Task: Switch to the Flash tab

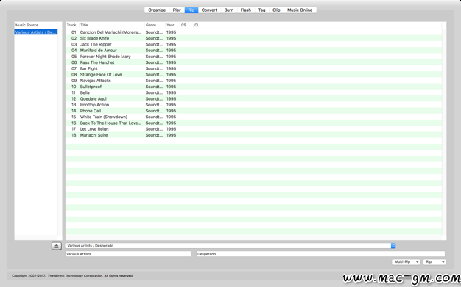Action: [246, 10]
